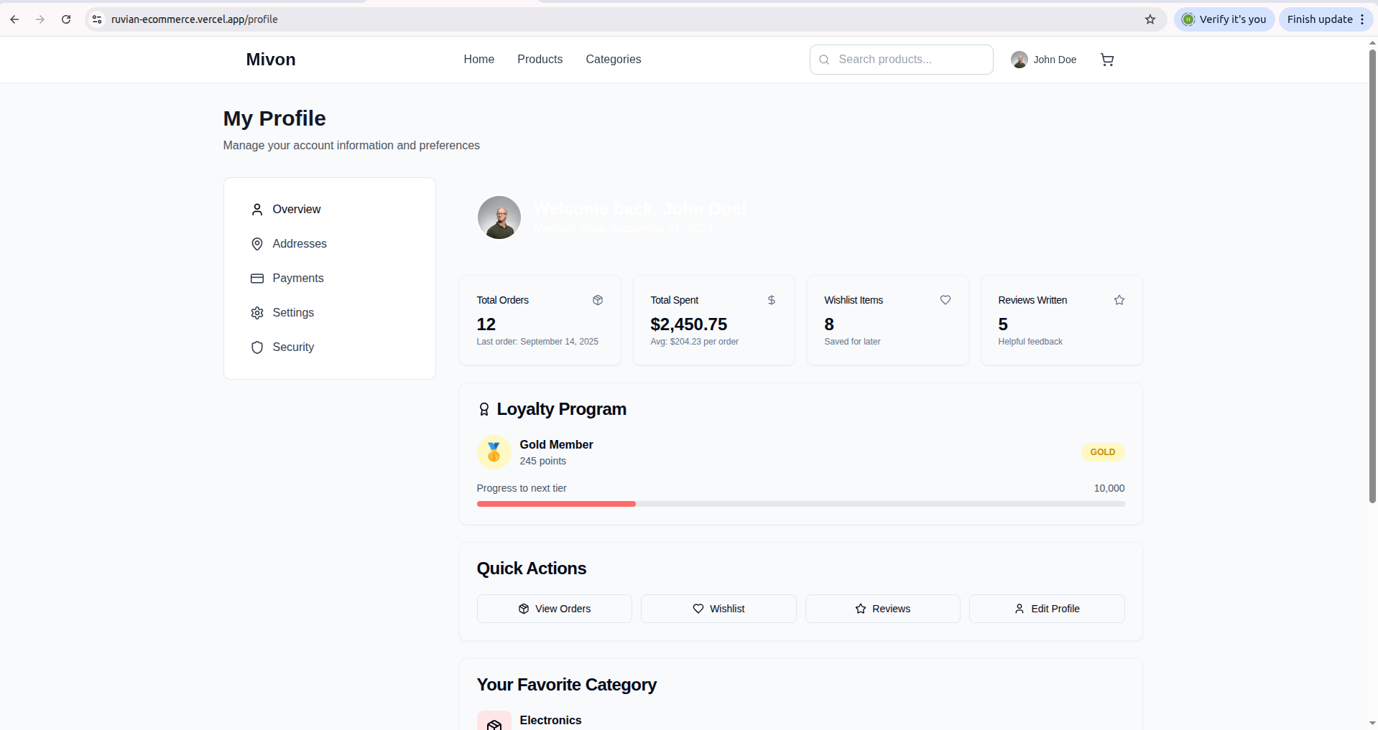This screenshot has width=1378, height=730.
Task: Switch to the Addresses sidebar tab
Action: pos(330,244)
